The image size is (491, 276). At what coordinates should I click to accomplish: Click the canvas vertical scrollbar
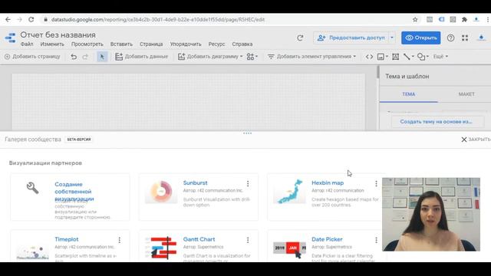[378, 72]
